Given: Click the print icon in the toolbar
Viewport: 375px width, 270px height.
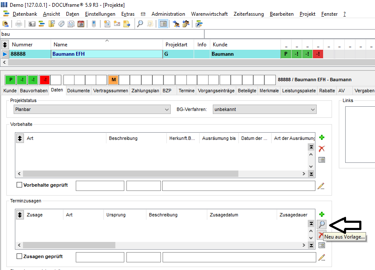Looking at the screenshot, I should coord(19,24).
